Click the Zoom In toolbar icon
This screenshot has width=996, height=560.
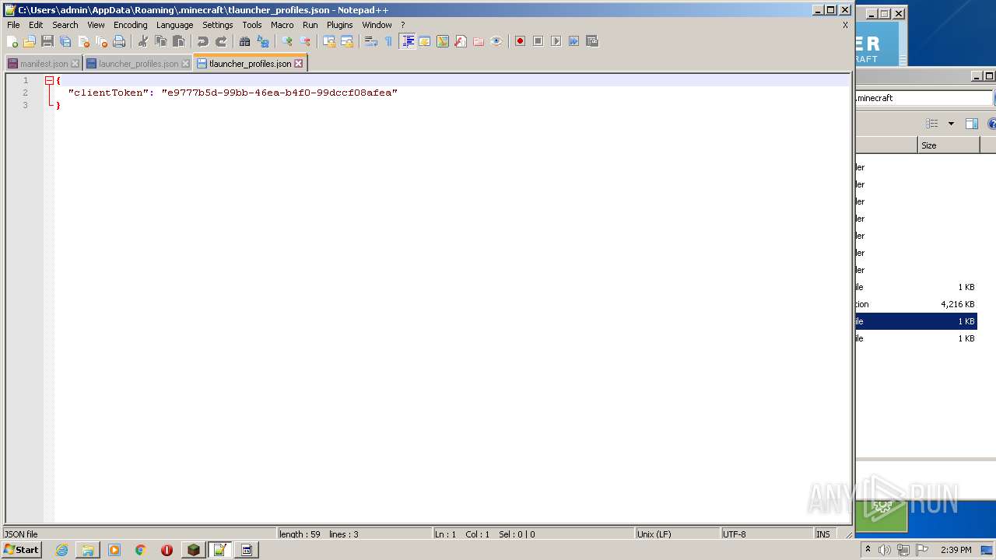(x=287, y=41)
